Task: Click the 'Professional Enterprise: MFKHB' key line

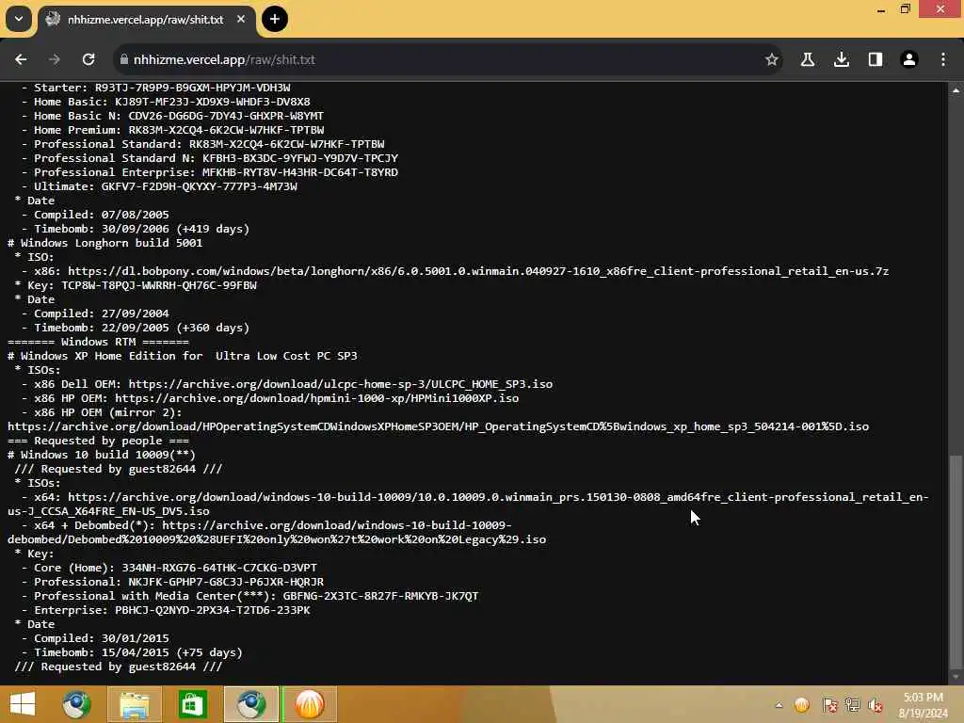Action: click(210, 173)
